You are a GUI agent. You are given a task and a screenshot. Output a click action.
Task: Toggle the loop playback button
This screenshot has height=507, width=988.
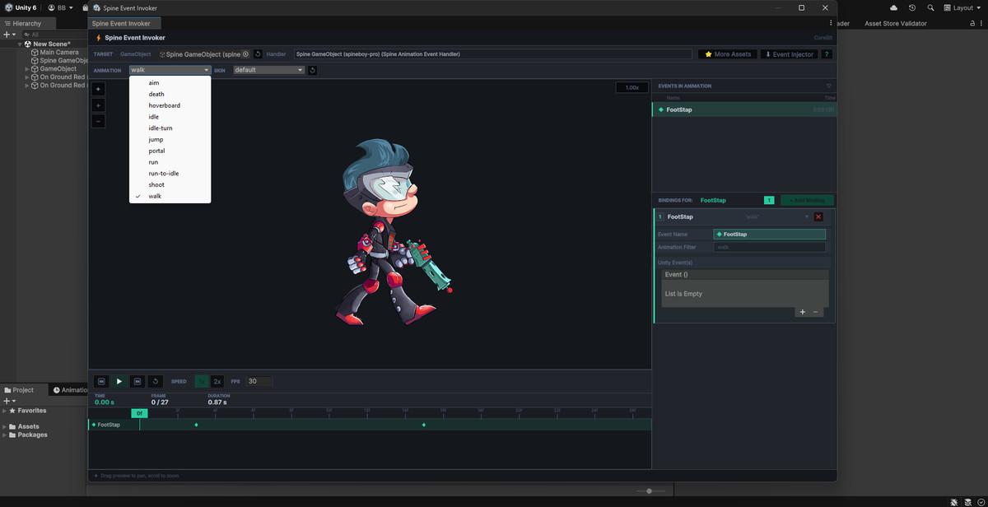(x=155, y=381)
